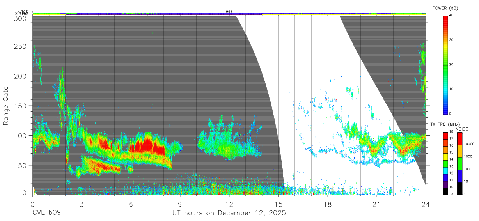Click the 'NOISE' legend title

coord(462,129)
